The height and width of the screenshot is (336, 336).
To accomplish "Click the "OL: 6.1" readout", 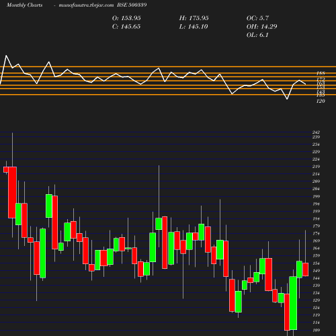I will 257,35.
